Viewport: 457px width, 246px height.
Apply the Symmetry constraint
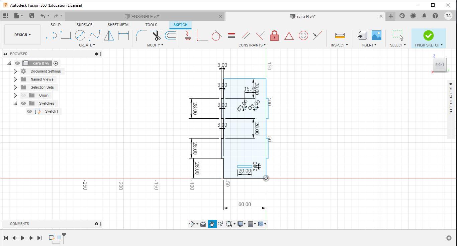pos(317,35)
